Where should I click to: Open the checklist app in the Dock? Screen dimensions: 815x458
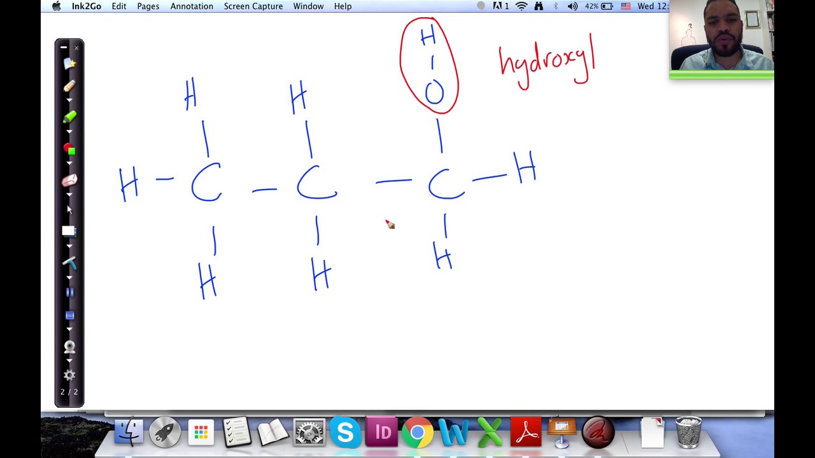pyautogui.click(x=237, y=433)
